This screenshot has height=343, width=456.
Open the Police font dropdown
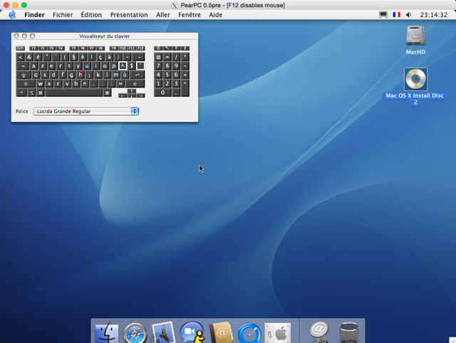pyautogui.click(x=86, y=111)
